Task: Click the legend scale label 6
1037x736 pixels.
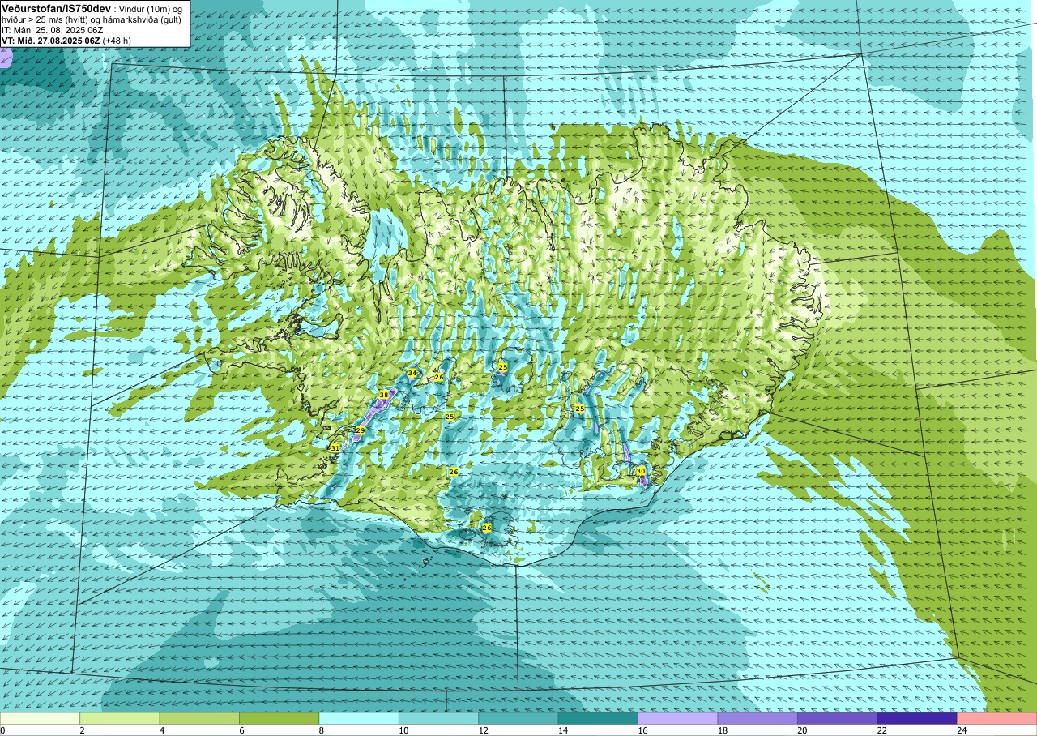Action: click(x=240, y=730)
